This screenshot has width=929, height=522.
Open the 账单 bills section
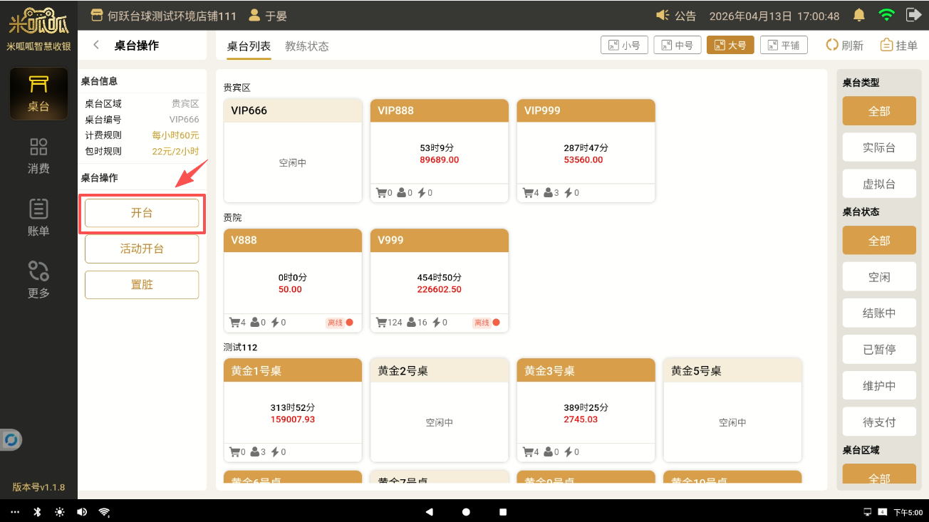click(x=38, y=217)
